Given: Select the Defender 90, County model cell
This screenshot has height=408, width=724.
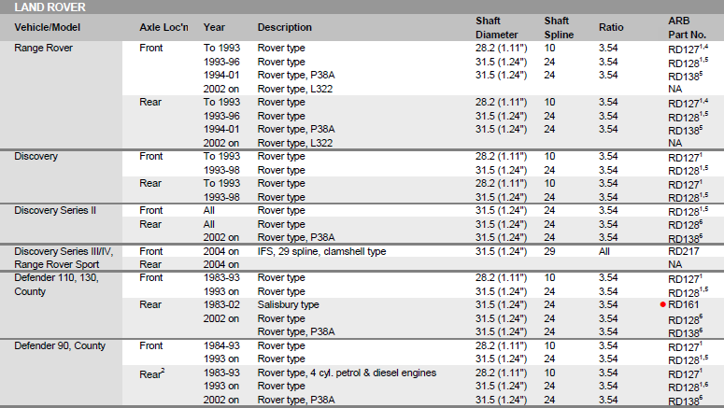Looking at the screenshot, I should tap(60, 345).
